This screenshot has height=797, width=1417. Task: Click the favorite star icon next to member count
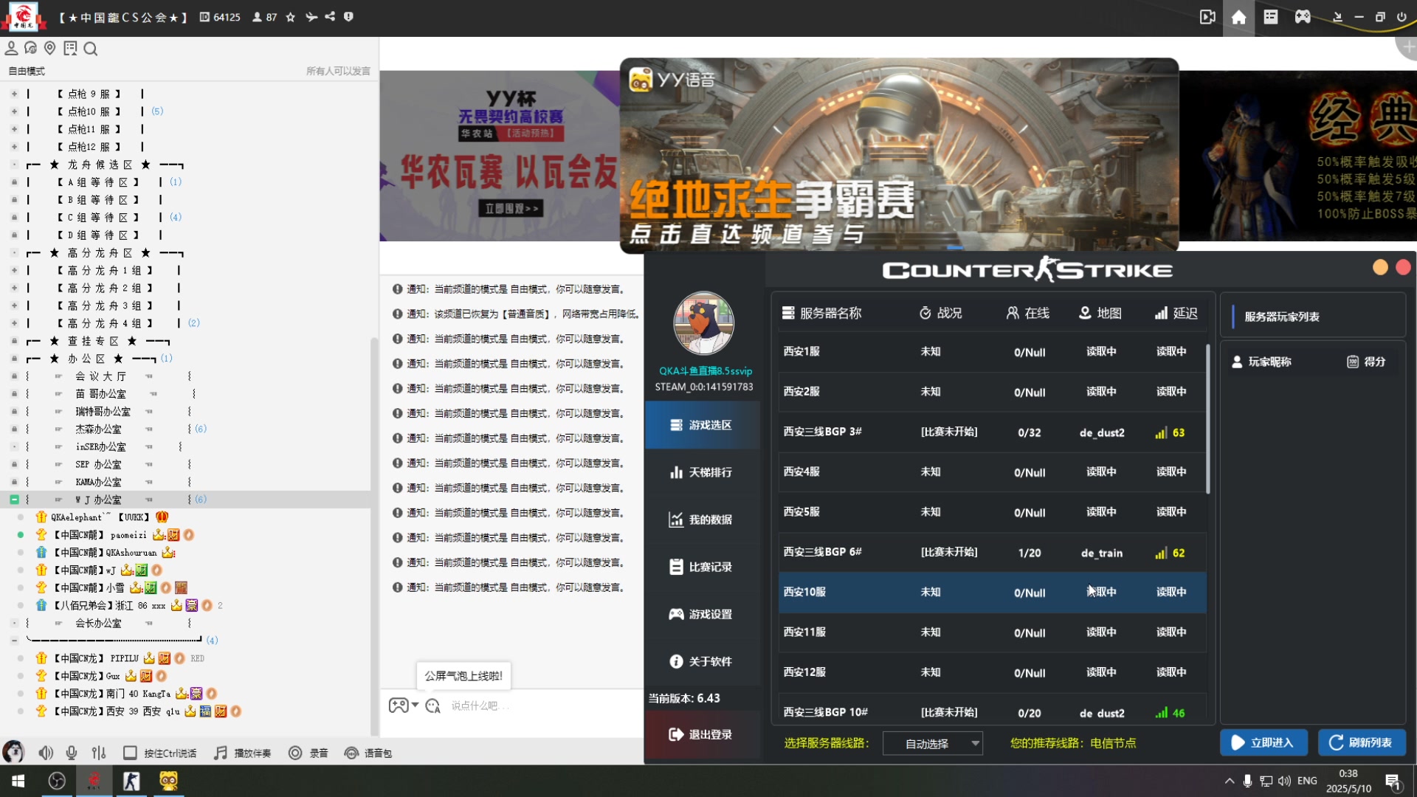(x=291, y=17)
